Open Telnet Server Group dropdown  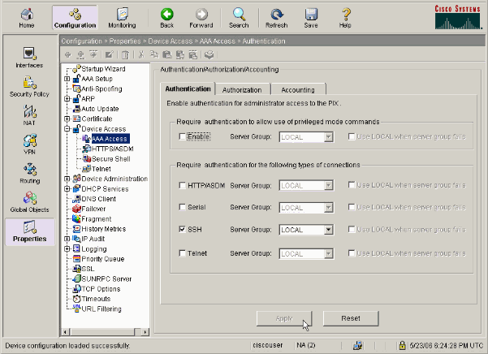pyautogui.click(x=328, y=254)
